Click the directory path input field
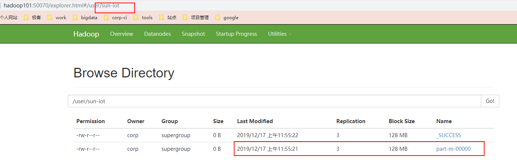This screenshot has width=517, height=167. pos(274,101)
